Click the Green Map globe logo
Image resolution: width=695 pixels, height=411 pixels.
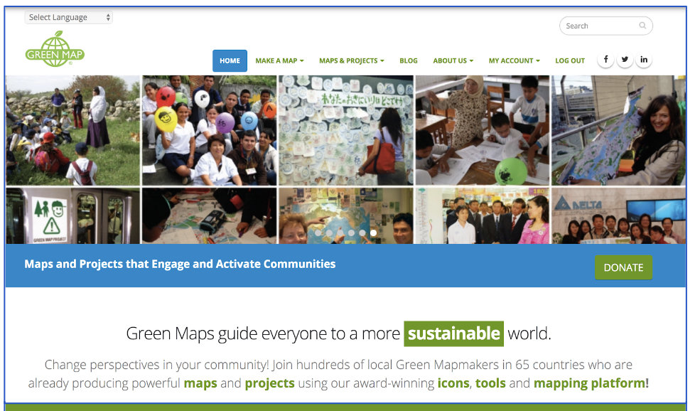(x=55, y=49)
